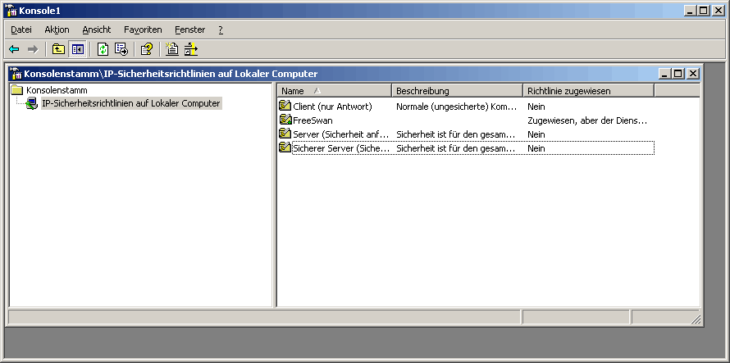Toggle the console tree show/hide button
This screenshot has height=363, width=730.
click(x=77, y=49)
